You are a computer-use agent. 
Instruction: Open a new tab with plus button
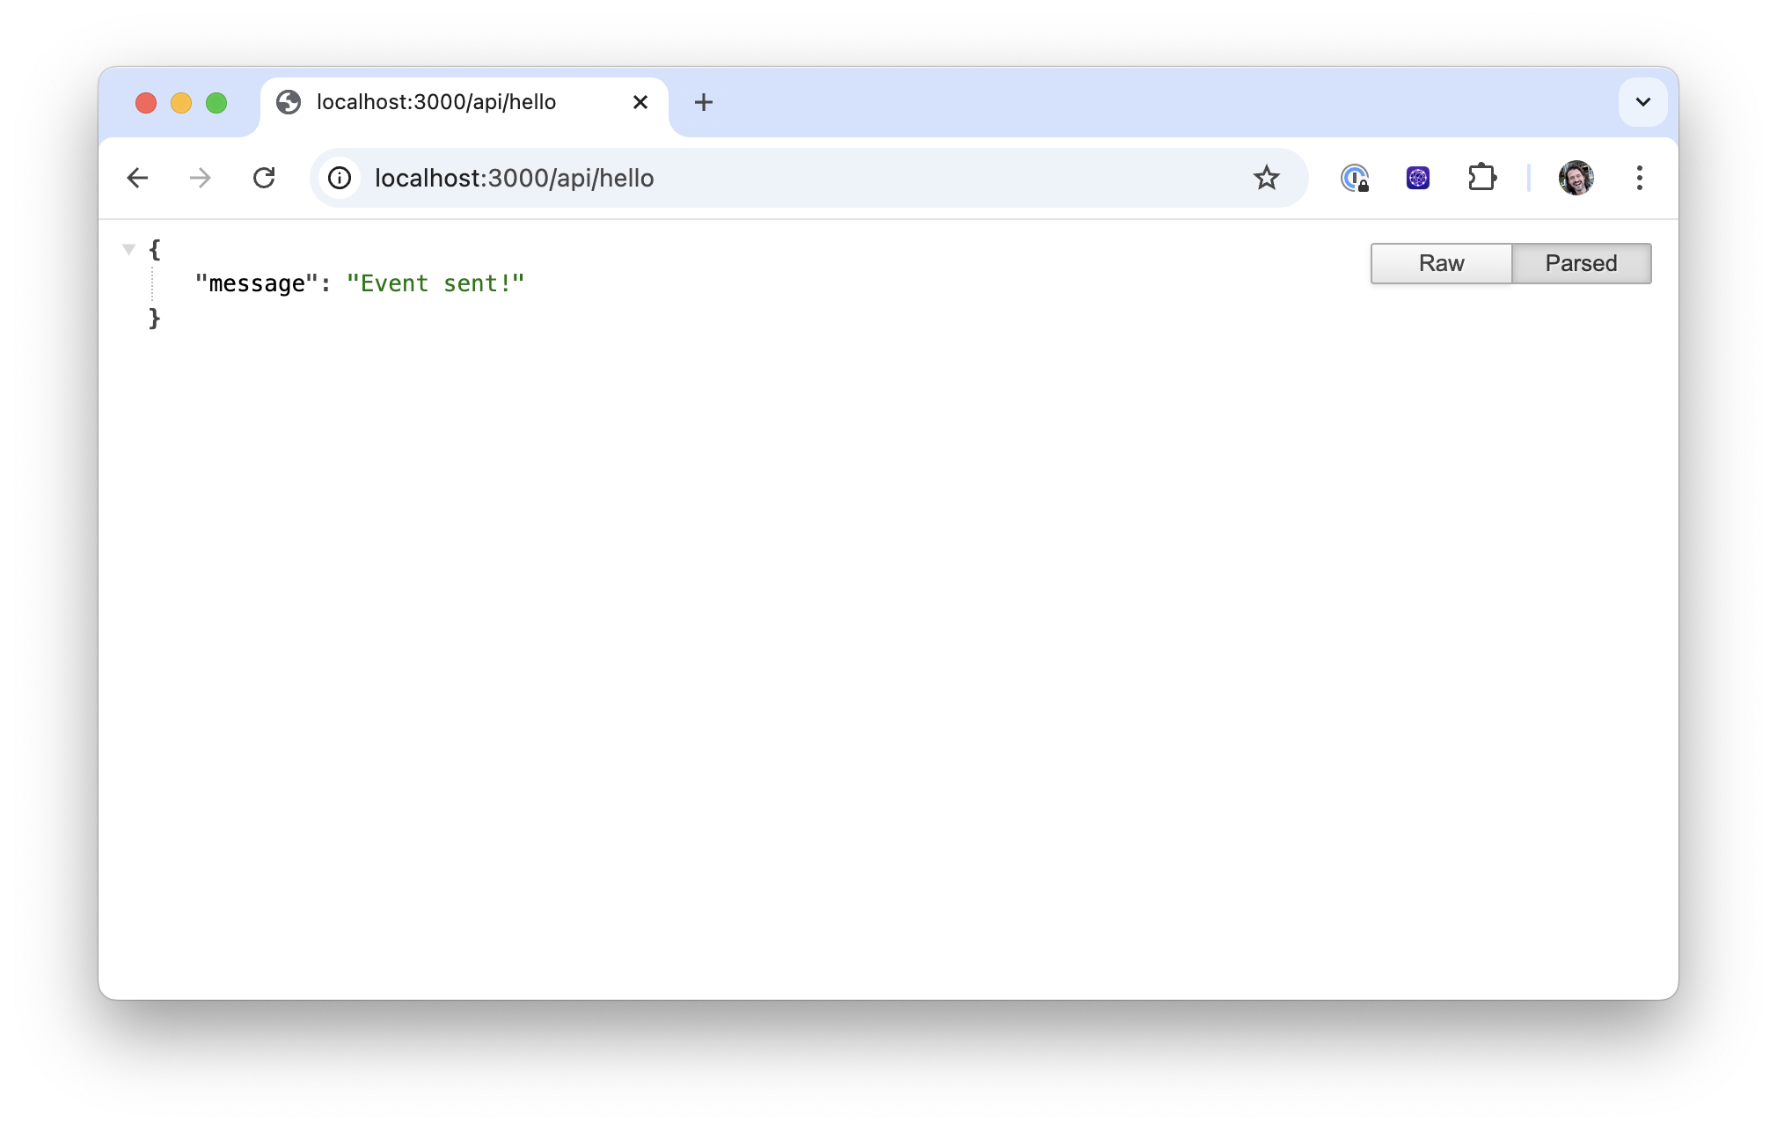click(703, 102)
